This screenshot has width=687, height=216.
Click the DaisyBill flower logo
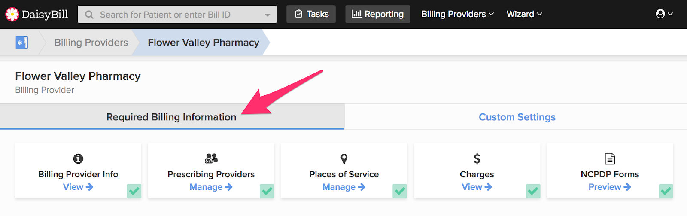pos(12,14)
